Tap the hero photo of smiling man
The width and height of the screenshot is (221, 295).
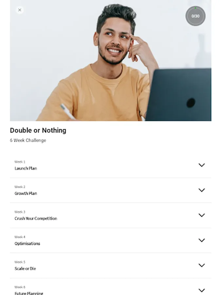111,60
